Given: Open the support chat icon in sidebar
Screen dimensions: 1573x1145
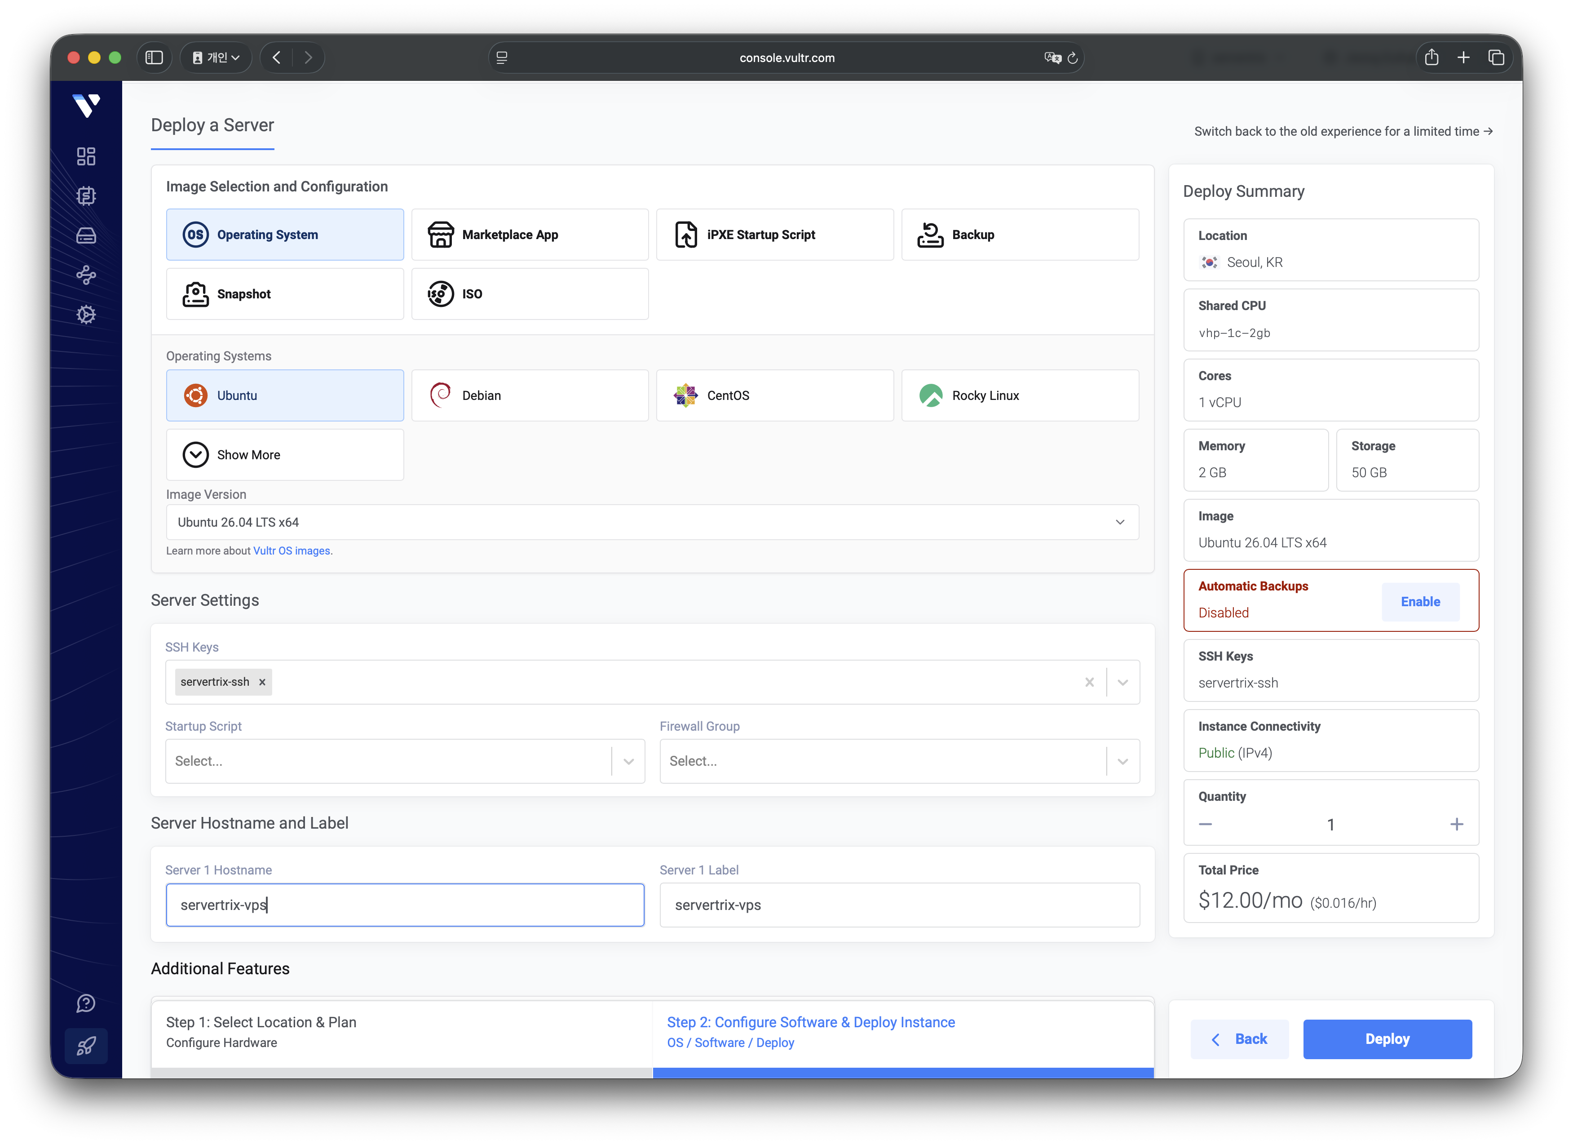Looking at the screenshot, I should point(86,1003).
